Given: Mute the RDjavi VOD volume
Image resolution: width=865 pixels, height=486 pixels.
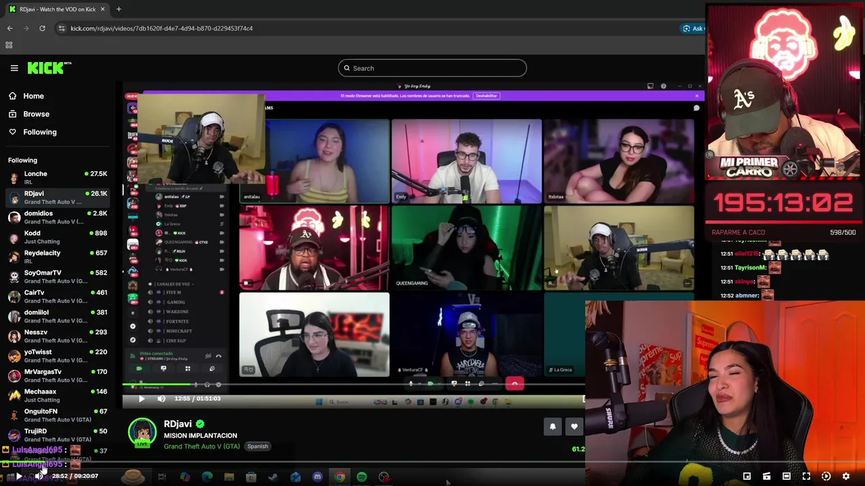Looking at the screenshot, I should coord(161,399).
